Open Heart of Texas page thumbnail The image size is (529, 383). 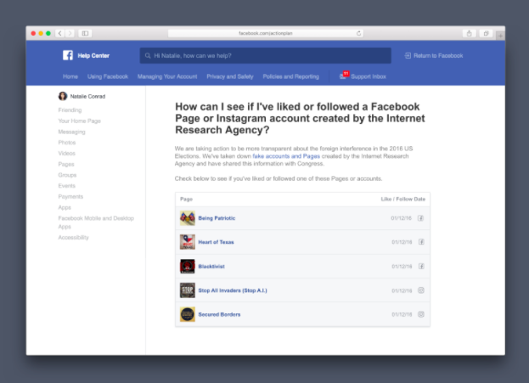point(188,242)
